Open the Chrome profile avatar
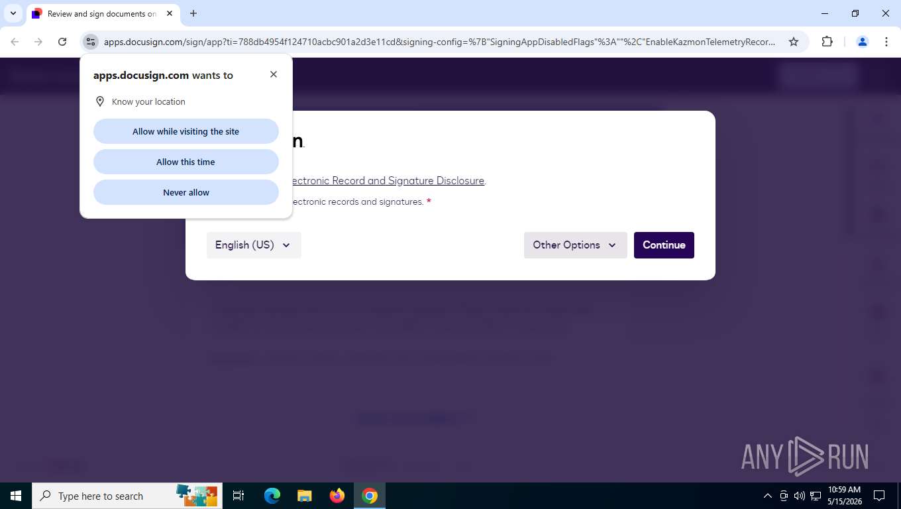Image resolution: width=901 pixels, height=509 pixels. pos(863,42)
